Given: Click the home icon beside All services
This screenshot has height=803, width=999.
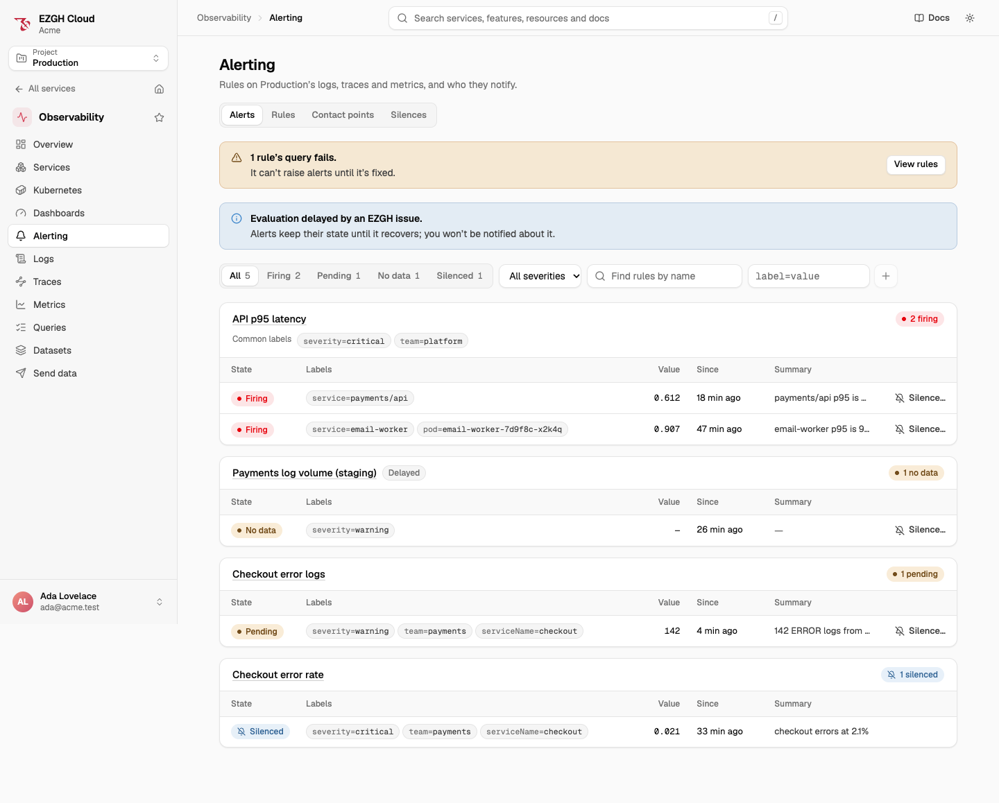Looking at the screenshot, I should pos(159,89).
